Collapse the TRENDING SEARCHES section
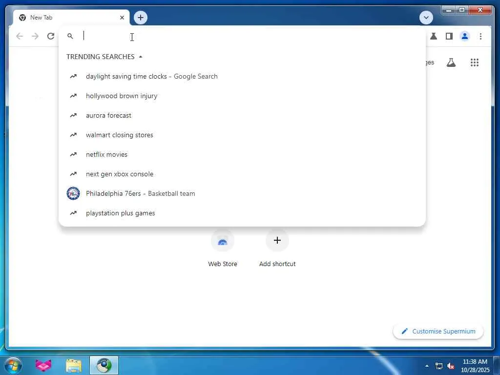Image resolution: width=500 pixels, height=375 pixels. tap(104, 57)
